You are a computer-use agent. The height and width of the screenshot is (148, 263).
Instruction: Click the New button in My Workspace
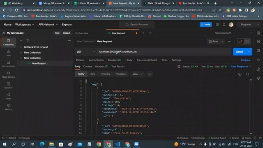[x=57, y=33]
